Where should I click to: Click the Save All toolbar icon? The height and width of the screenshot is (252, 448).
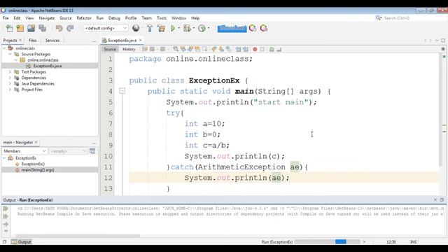[42, 28]
